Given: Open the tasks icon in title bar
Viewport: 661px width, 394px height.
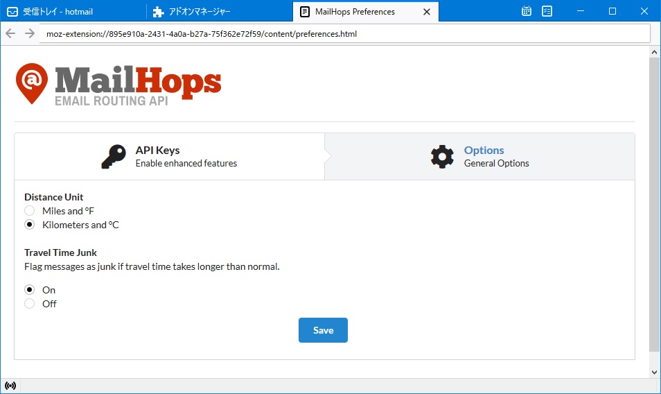Looking at the screenshot, I should pyautogui.click(x=547, y=11).
